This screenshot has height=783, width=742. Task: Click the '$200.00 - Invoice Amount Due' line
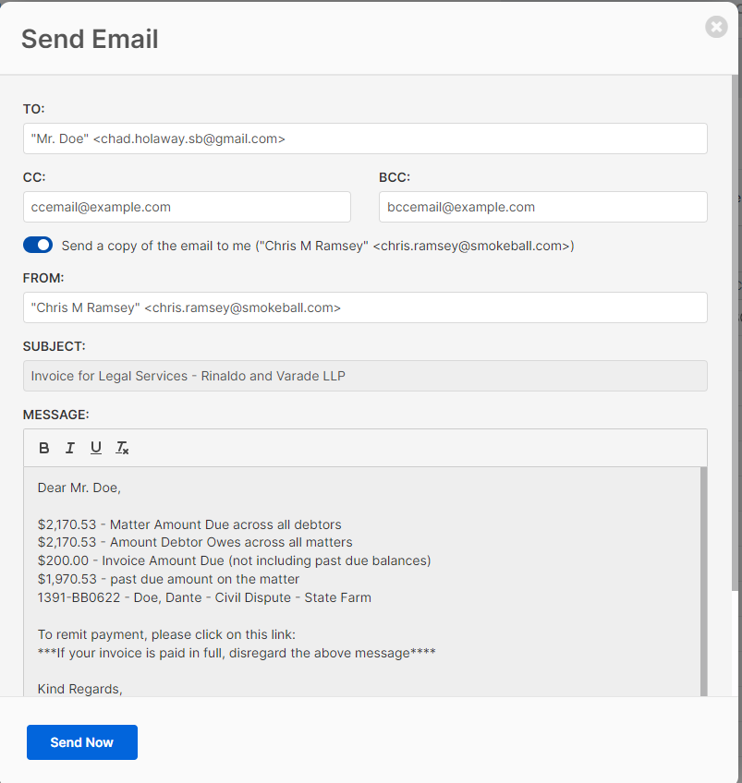235,560
